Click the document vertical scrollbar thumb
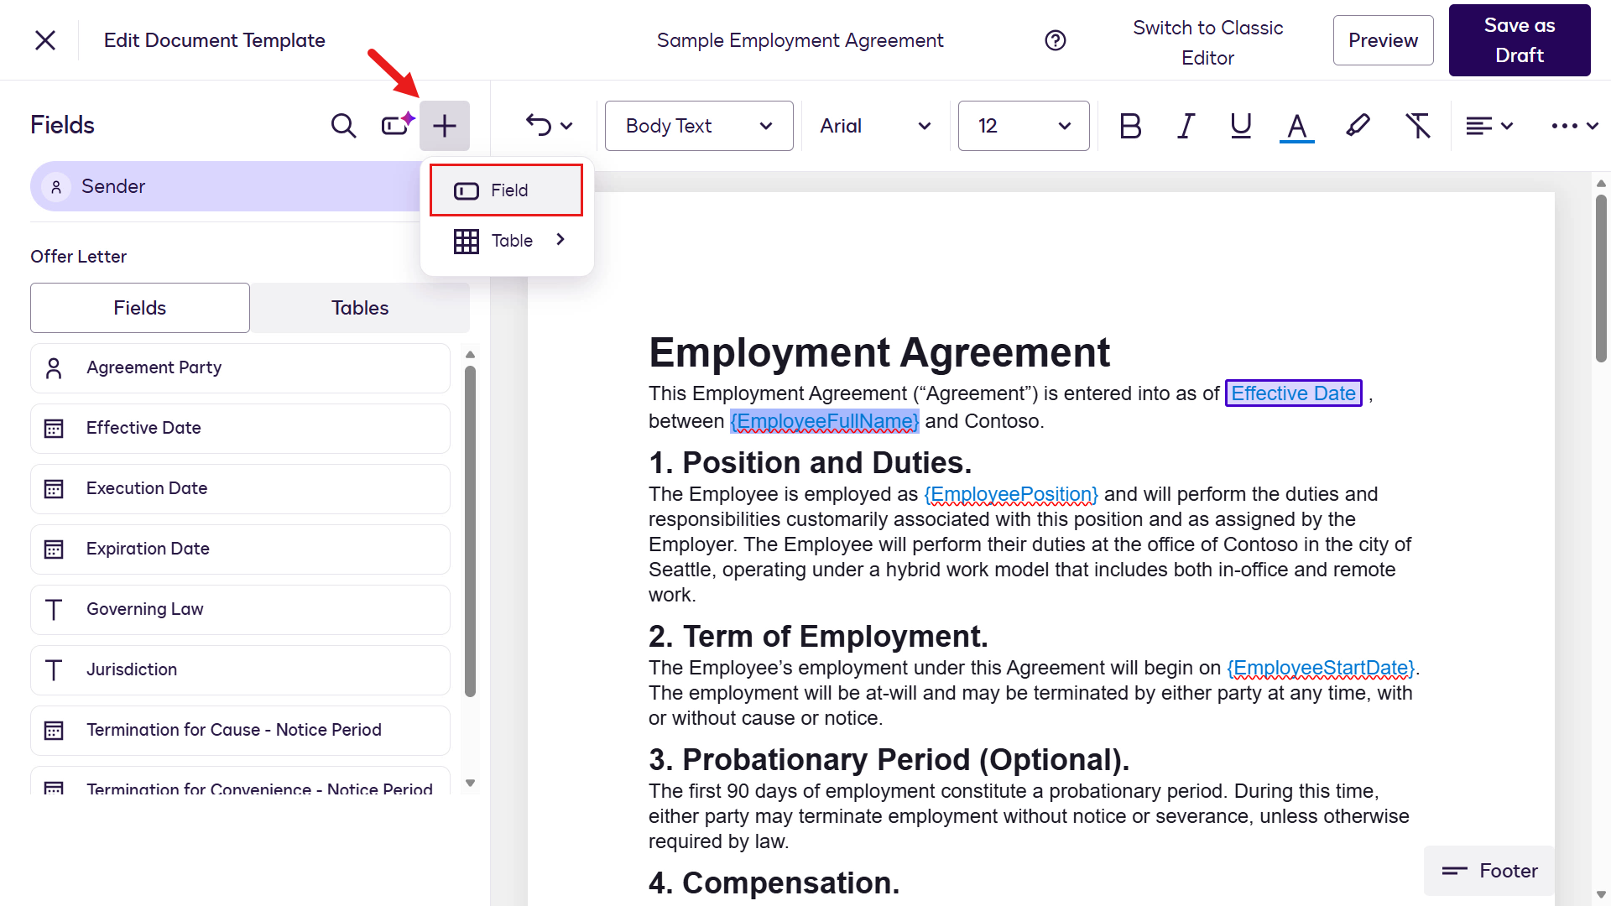The height and width of the screenshot is (906, 1611). coord(1601,278)
